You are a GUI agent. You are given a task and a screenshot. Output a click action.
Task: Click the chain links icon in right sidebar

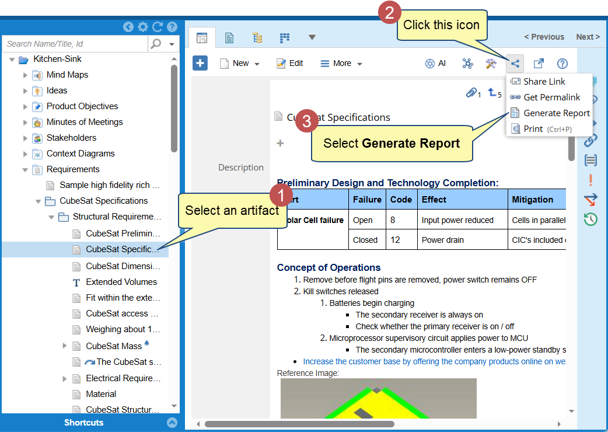(x=590, y=140)
